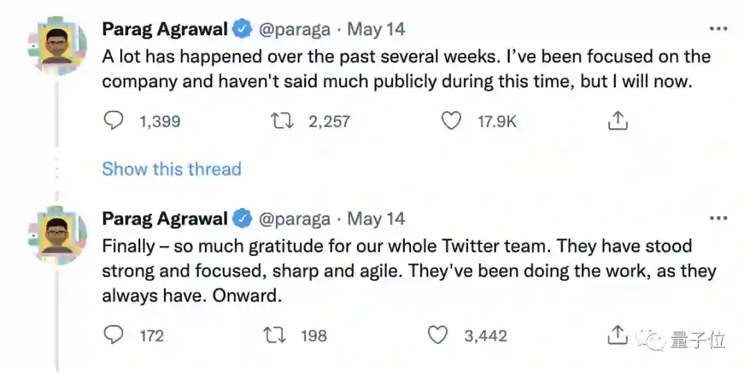Open Parag Agrawal's profile from first tweet name

[165, 29]
